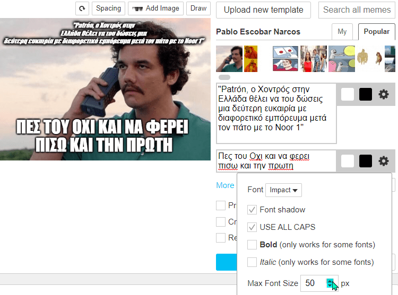Select Pablo Escobar phone template thumbnail
This screenshot has height=295, width=398.
pyautogui.click(x=229, y=59)
